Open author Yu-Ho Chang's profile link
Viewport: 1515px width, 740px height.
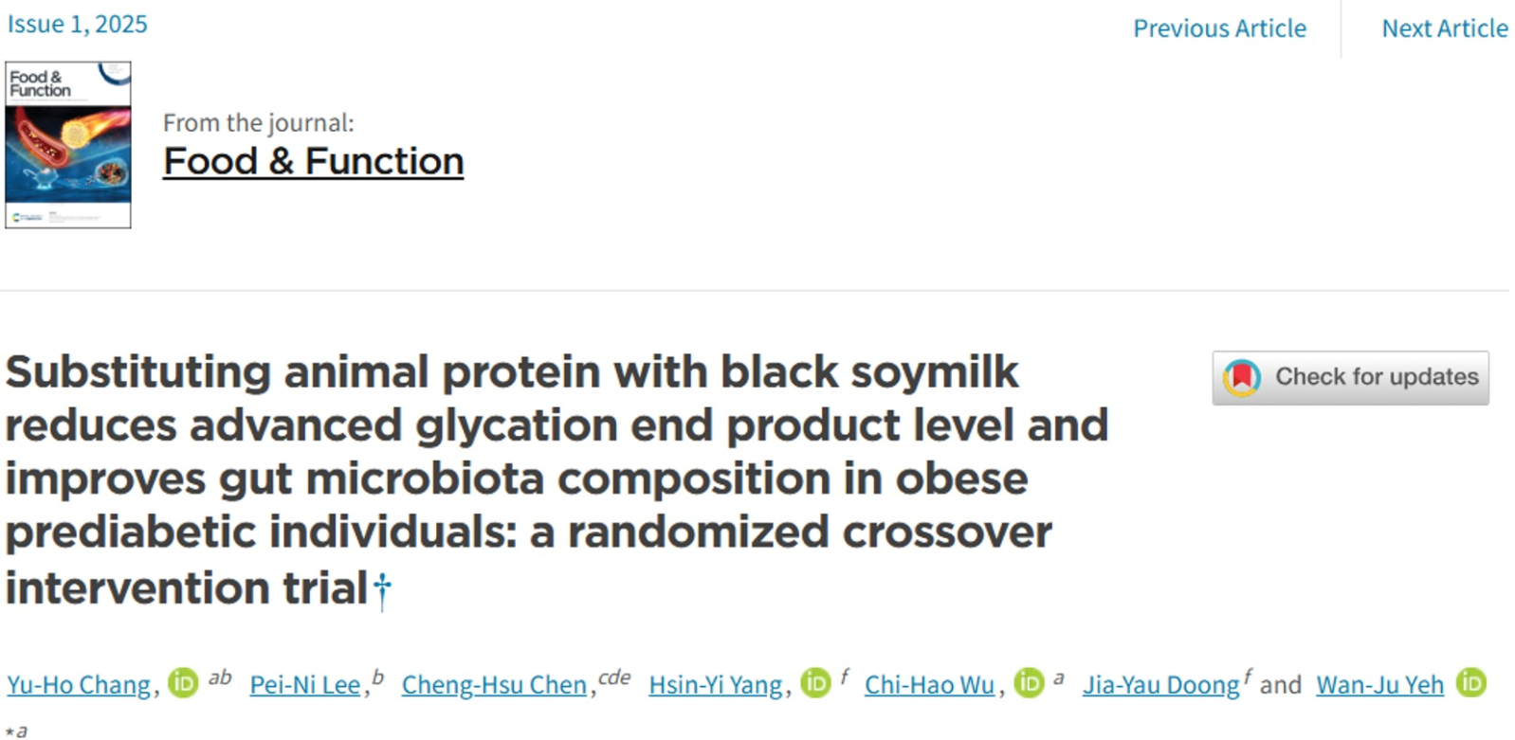click(x=79, y=685)
